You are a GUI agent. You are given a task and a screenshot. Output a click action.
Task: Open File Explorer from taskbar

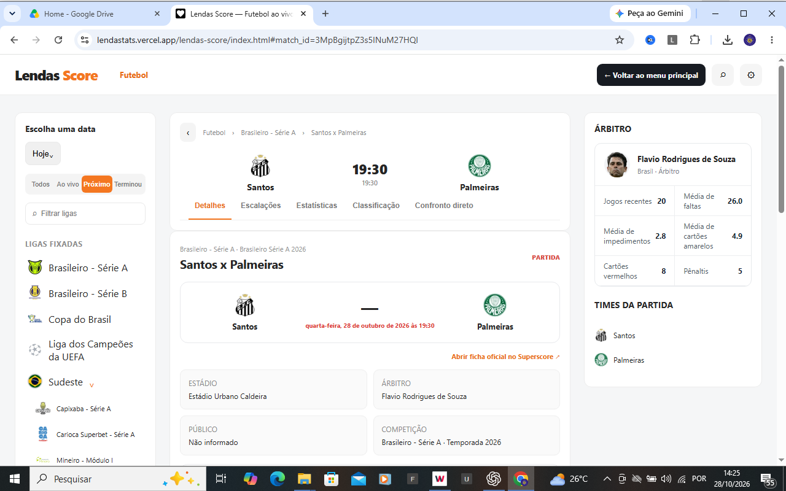[x=305, y=479]
